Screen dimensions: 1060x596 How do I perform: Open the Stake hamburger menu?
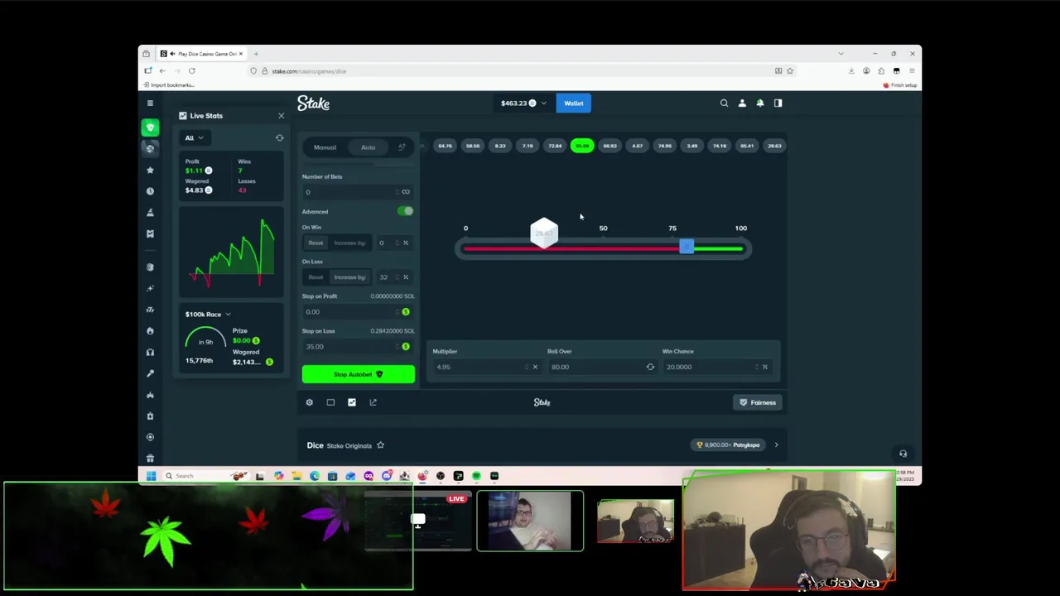pyautogui.click(x=150, y=103)
